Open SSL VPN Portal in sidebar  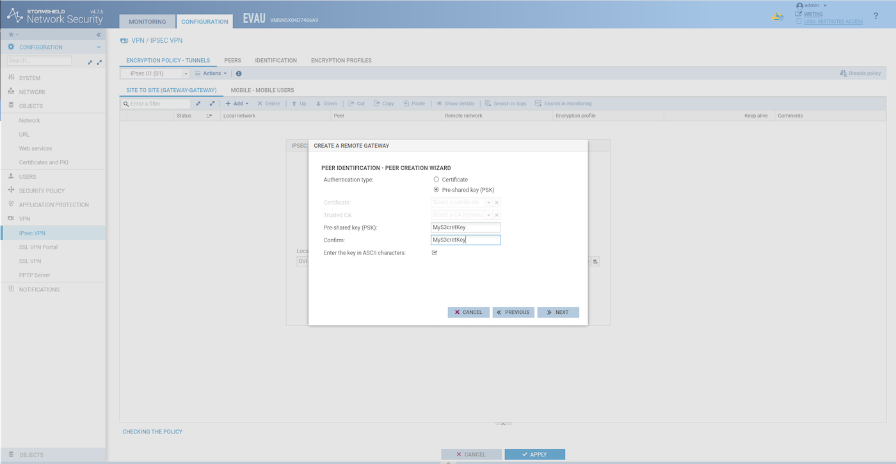pos(38,247)
